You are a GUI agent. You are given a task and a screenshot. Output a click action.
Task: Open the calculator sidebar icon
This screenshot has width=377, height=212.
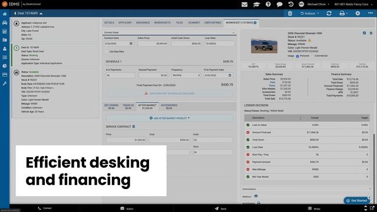tap(5, 31)
